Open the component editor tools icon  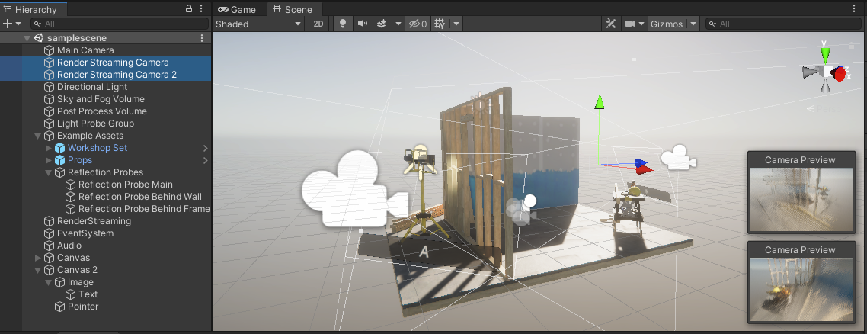(x=610, y=24)
